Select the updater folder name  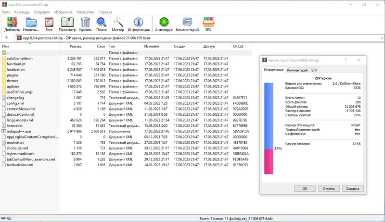[x=13, y=86]
